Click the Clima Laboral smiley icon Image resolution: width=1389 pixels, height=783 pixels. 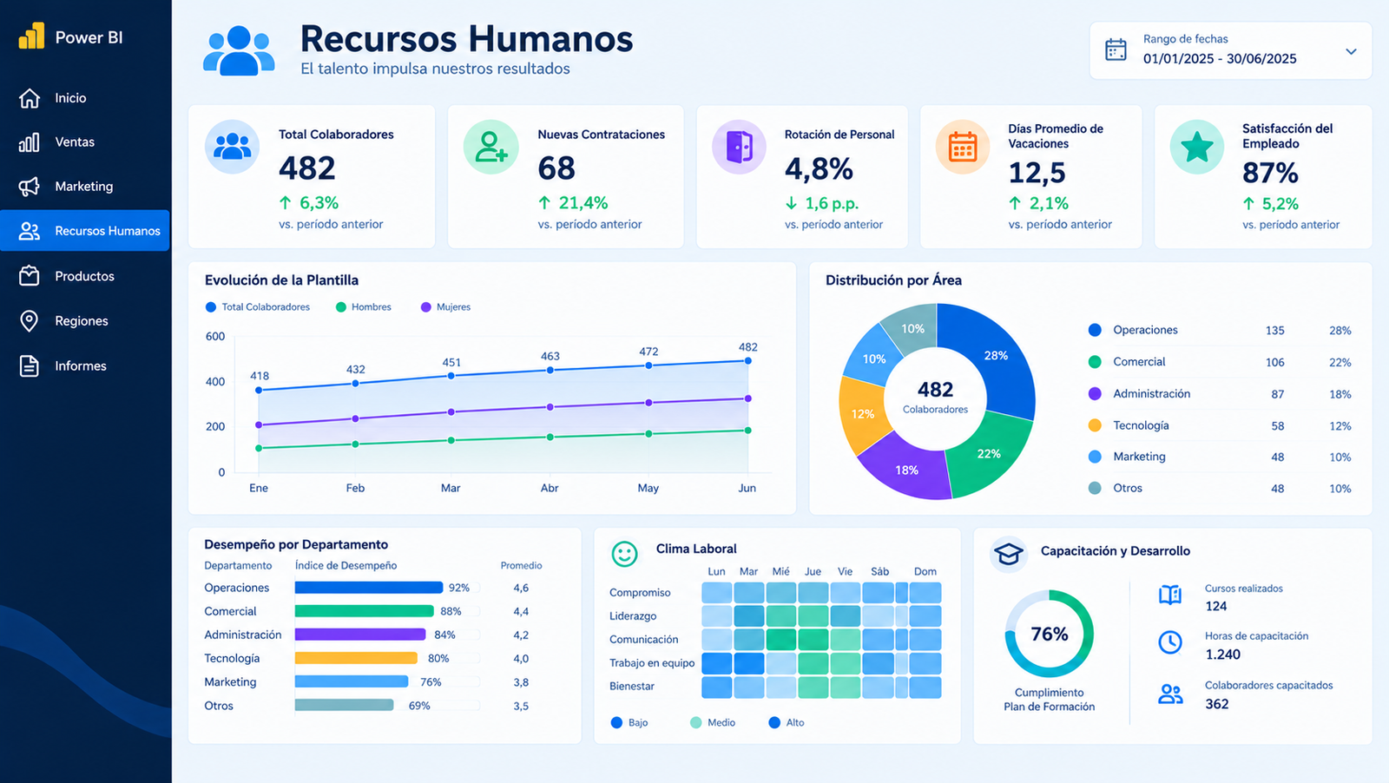(624, 554)
